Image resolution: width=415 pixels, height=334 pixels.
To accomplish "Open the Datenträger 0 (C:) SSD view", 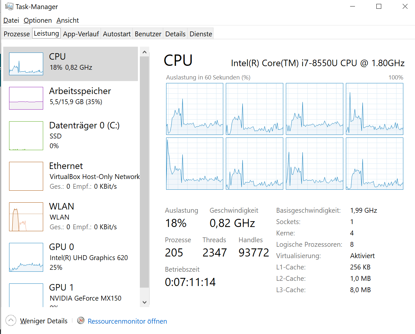I will click(26, 136).
